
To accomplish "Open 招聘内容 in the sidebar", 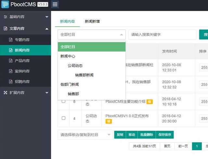I will (x=25, y=82).
